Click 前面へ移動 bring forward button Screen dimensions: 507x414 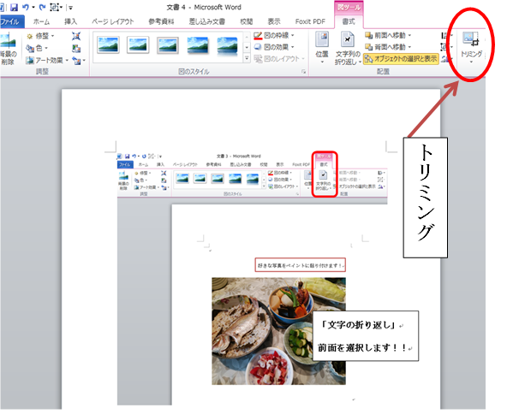pyautogui.click(x=385, y=35)
